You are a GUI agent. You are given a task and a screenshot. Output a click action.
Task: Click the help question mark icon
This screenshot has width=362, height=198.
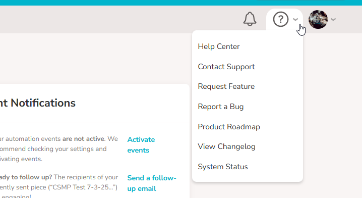click(x=280, y=19)
